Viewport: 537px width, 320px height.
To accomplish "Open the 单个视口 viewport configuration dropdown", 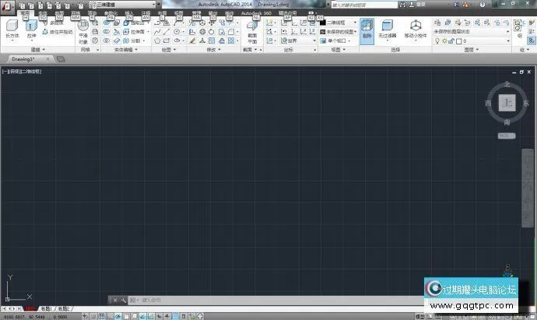I will point(335,40).
